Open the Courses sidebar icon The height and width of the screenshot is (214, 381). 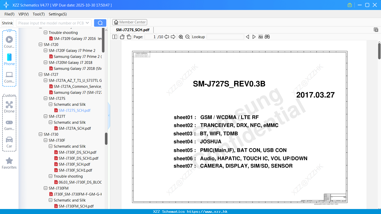(x=9, y=42)
